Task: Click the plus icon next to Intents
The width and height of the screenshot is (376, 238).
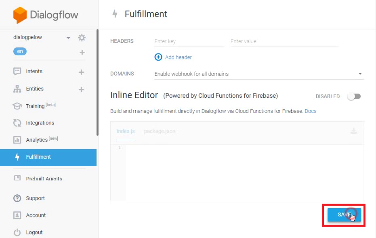Action: click(81, 72)
